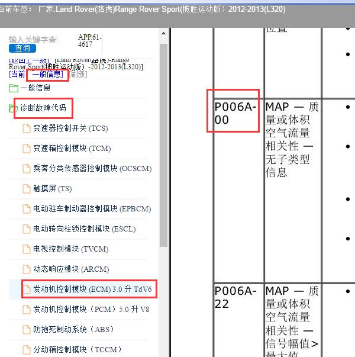Click document icon for 触摸屏 (TS)
This screenshot has width=355, height=357.
pos(27,188)
